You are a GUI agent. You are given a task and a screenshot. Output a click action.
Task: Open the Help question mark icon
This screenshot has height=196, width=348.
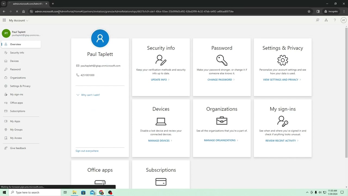point(335,20)
